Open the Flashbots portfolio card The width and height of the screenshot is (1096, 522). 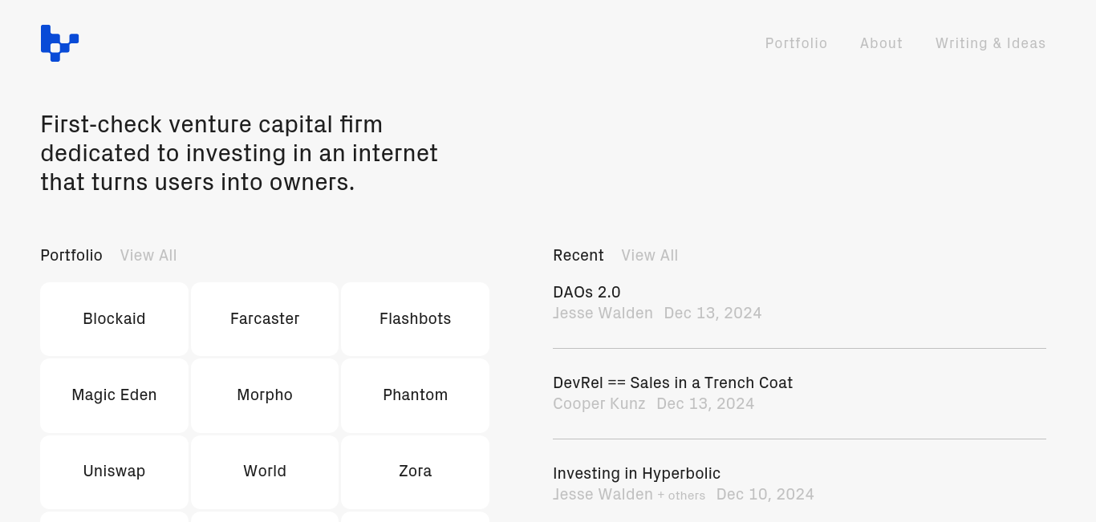click(x=415, y=319)
